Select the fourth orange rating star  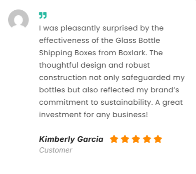tap(147, 139)
